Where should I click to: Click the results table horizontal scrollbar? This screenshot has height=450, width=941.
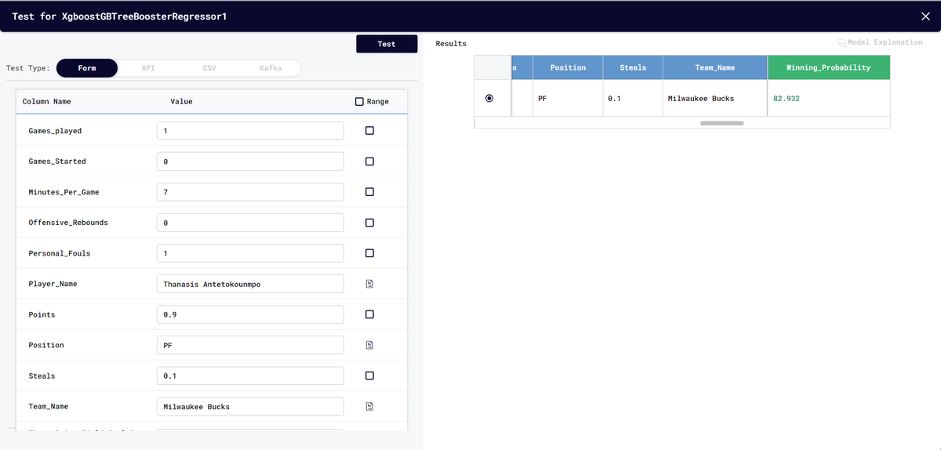(721, 123)
